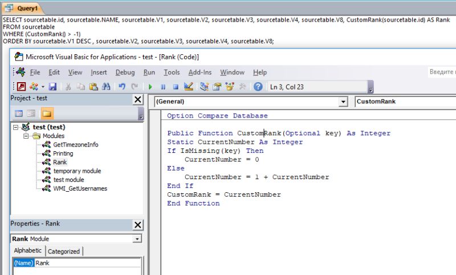Select the Printing module
456x275 pixels.
tap(63, 153)
